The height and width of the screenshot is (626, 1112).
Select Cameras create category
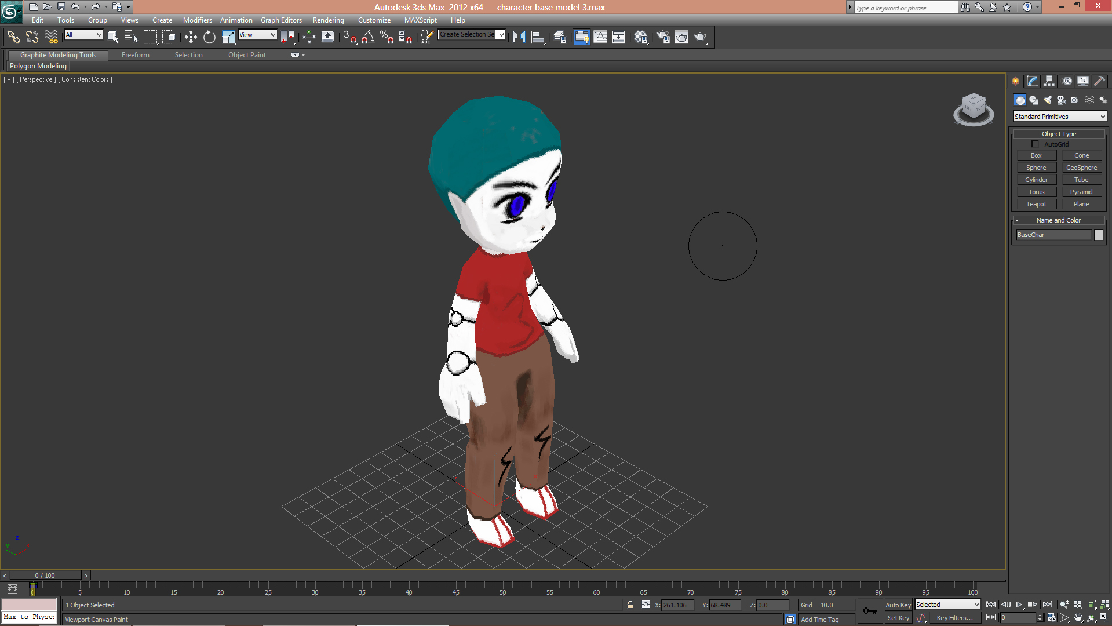tap(1062, 100)
